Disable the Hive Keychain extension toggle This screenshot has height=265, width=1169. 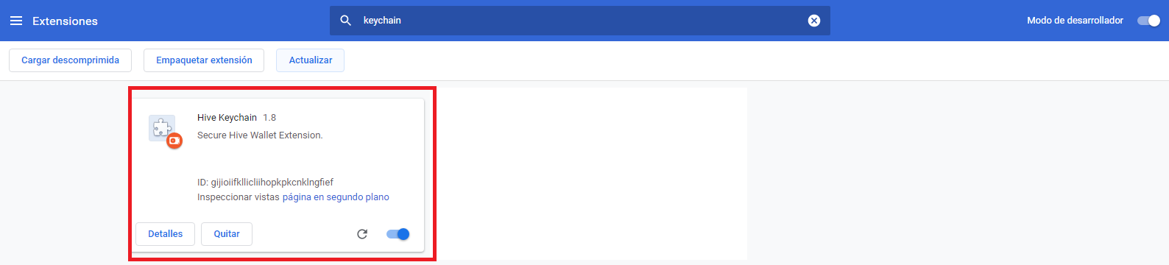(398, 234)
